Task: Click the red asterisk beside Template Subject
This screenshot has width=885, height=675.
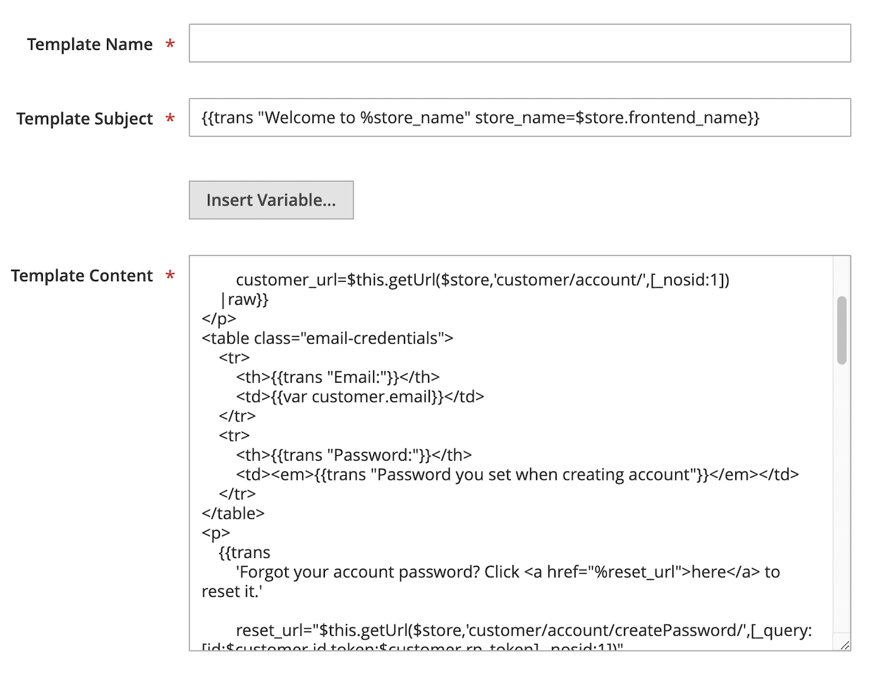Action: (169, 119)
